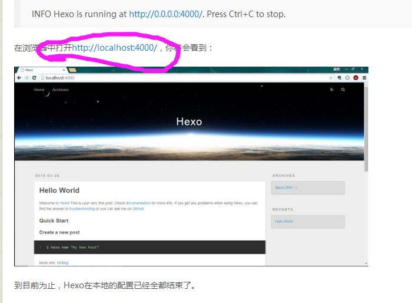This screenshot has height=303, width=412.
Task: Click the Create a new post heading
Action: click(x=59, y=232)
